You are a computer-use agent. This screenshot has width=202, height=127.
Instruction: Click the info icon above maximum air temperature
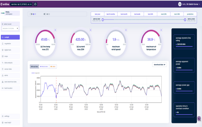[161, 30]
